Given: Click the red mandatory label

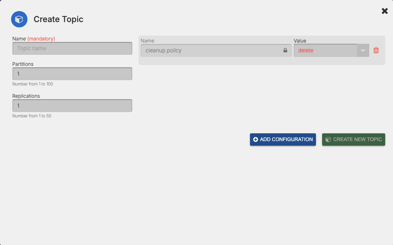Looking at the screenshot, I should [42, 38].
